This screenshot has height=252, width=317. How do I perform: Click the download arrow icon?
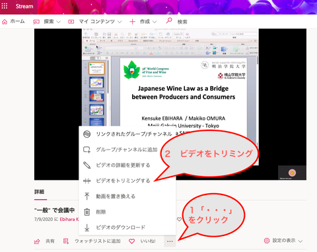(87, 228)
